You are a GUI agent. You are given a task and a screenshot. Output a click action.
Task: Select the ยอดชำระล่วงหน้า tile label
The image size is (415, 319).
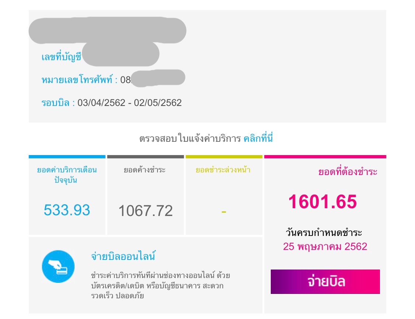click(223, 170)
